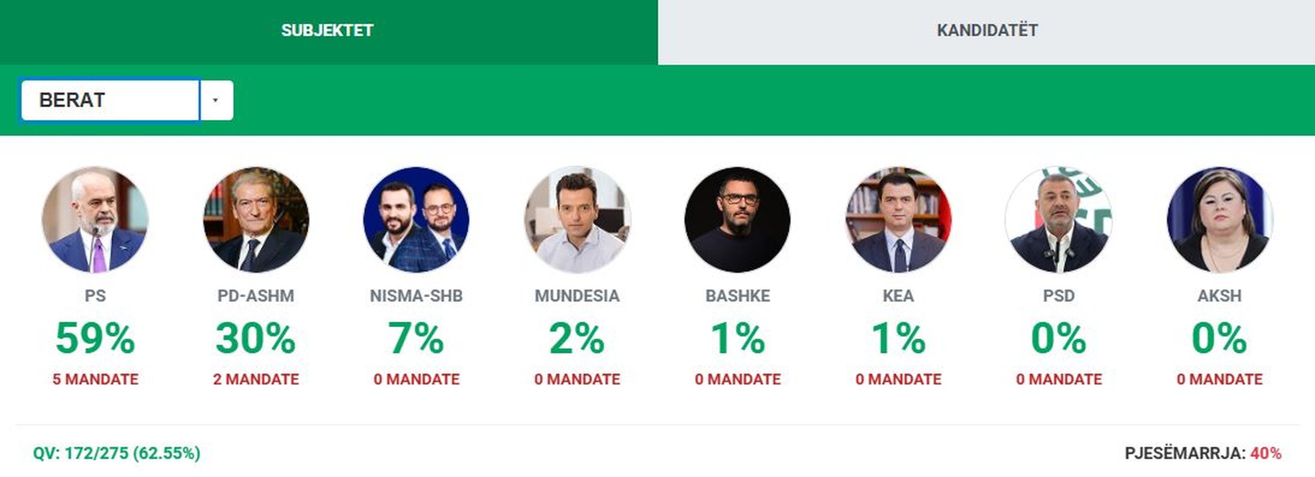Click the PS 59% result
Image resolution: width=1315 pixels, height=477 pixels.
(95, 339)
